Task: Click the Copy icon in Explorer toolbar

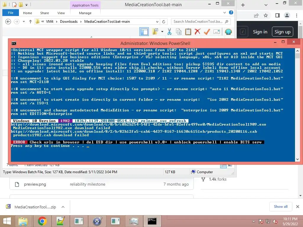Action: 179,32
